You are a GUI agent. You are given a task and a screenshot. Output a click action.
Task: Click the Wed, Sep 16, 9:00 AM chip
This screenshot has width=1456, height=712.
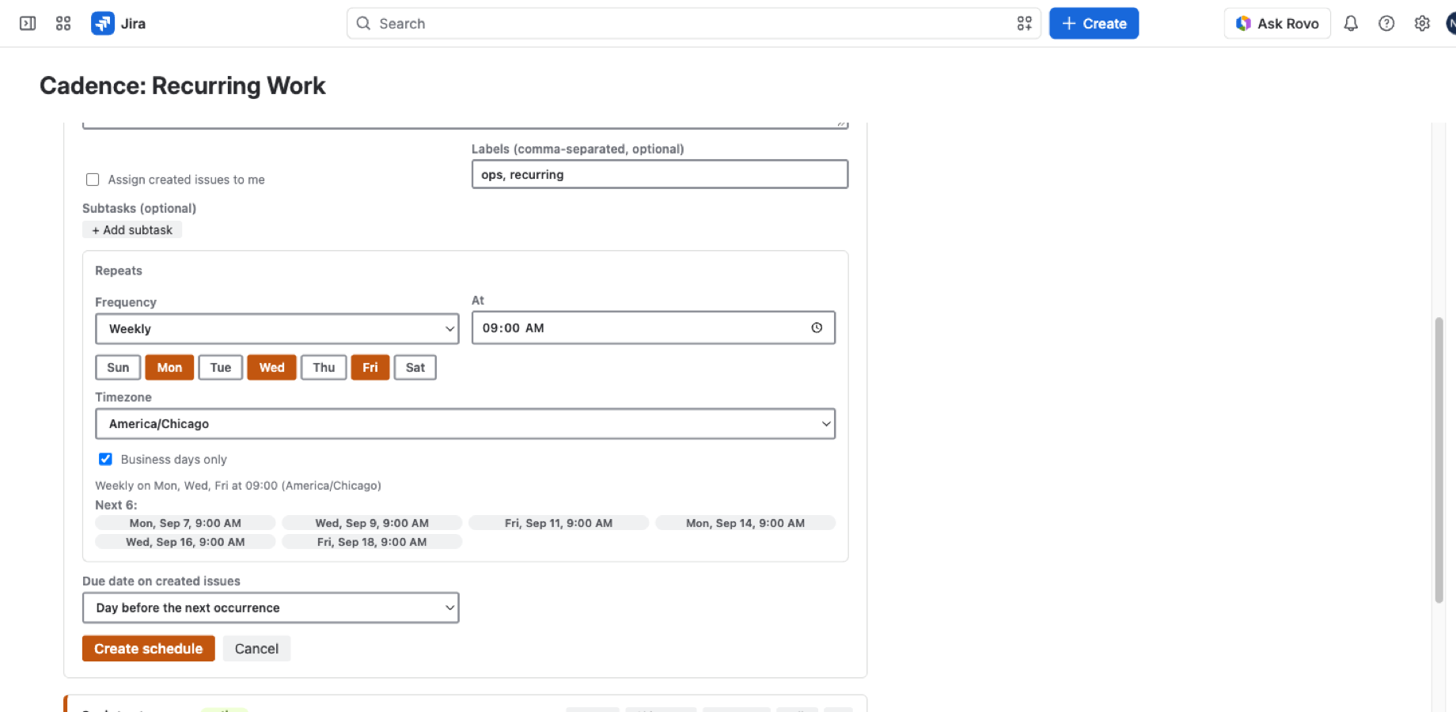[x=185, y=542]
